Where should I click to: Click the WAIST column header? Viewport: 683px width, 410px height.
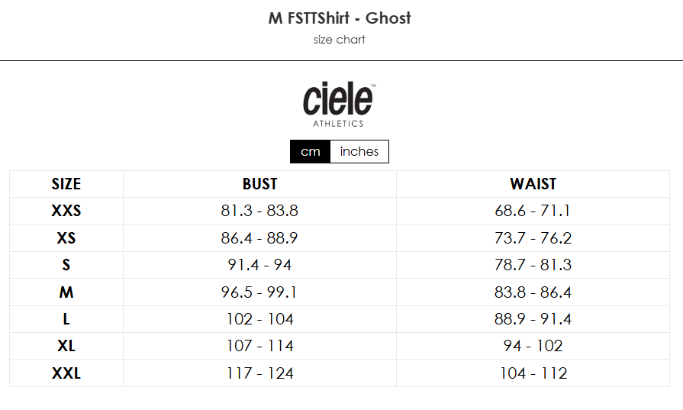tap(533, 184)
